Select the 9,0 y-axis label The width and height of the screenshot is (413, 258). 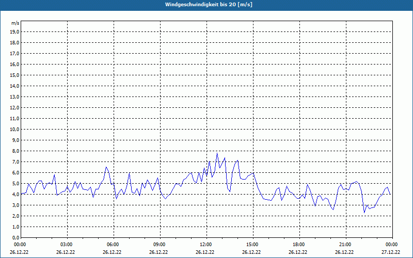click(x=16, y=140)
